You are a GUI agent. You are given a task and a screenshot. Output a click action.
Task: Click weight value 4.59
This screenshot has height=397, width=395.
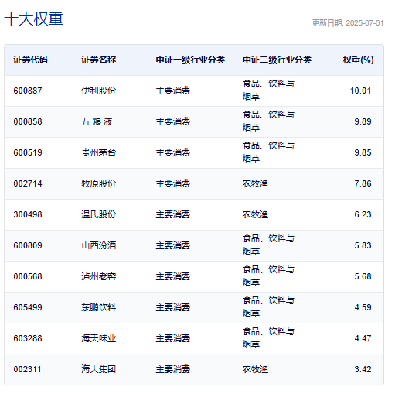point(363,307)
